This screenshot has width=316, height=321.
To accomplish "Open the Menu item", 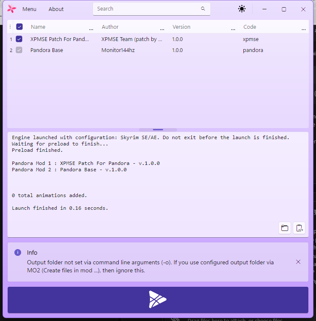I will pyautogui.click(x=29, y=9).
